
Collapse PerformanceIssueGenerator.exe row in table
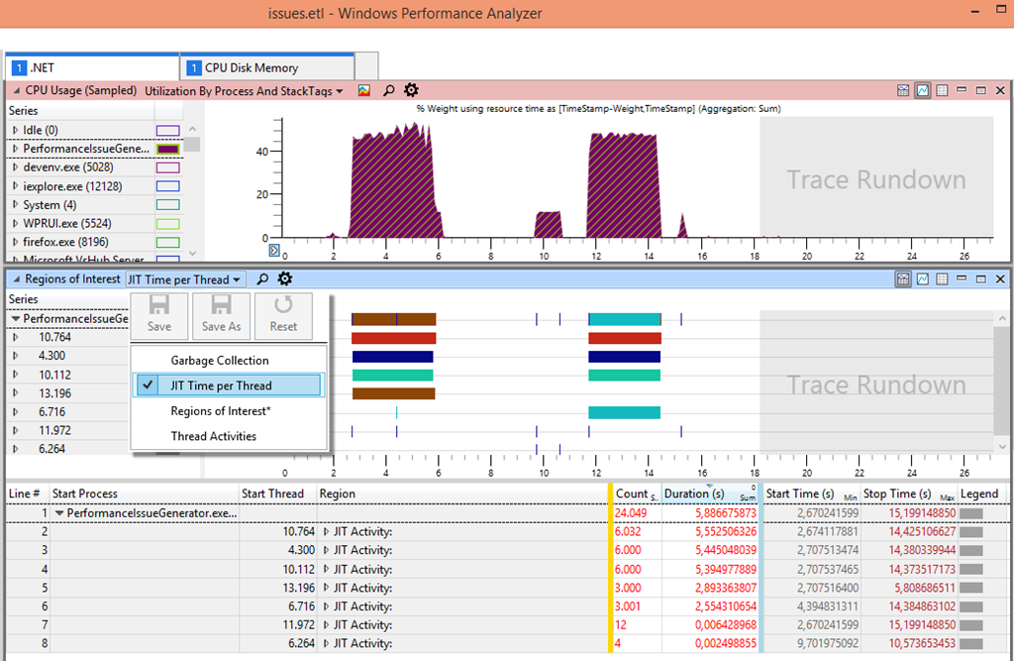[59, 513]
